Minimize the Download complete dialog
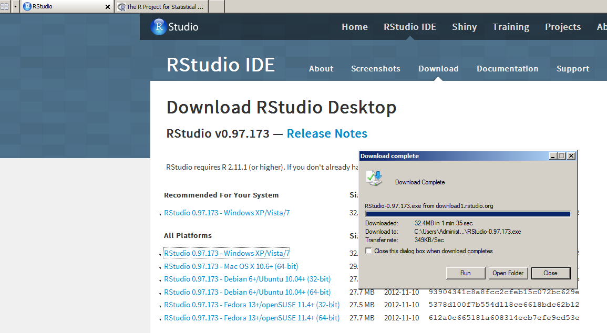Viewport: 607px width, 333px height. pyautogui.click(x=553, y=156)
